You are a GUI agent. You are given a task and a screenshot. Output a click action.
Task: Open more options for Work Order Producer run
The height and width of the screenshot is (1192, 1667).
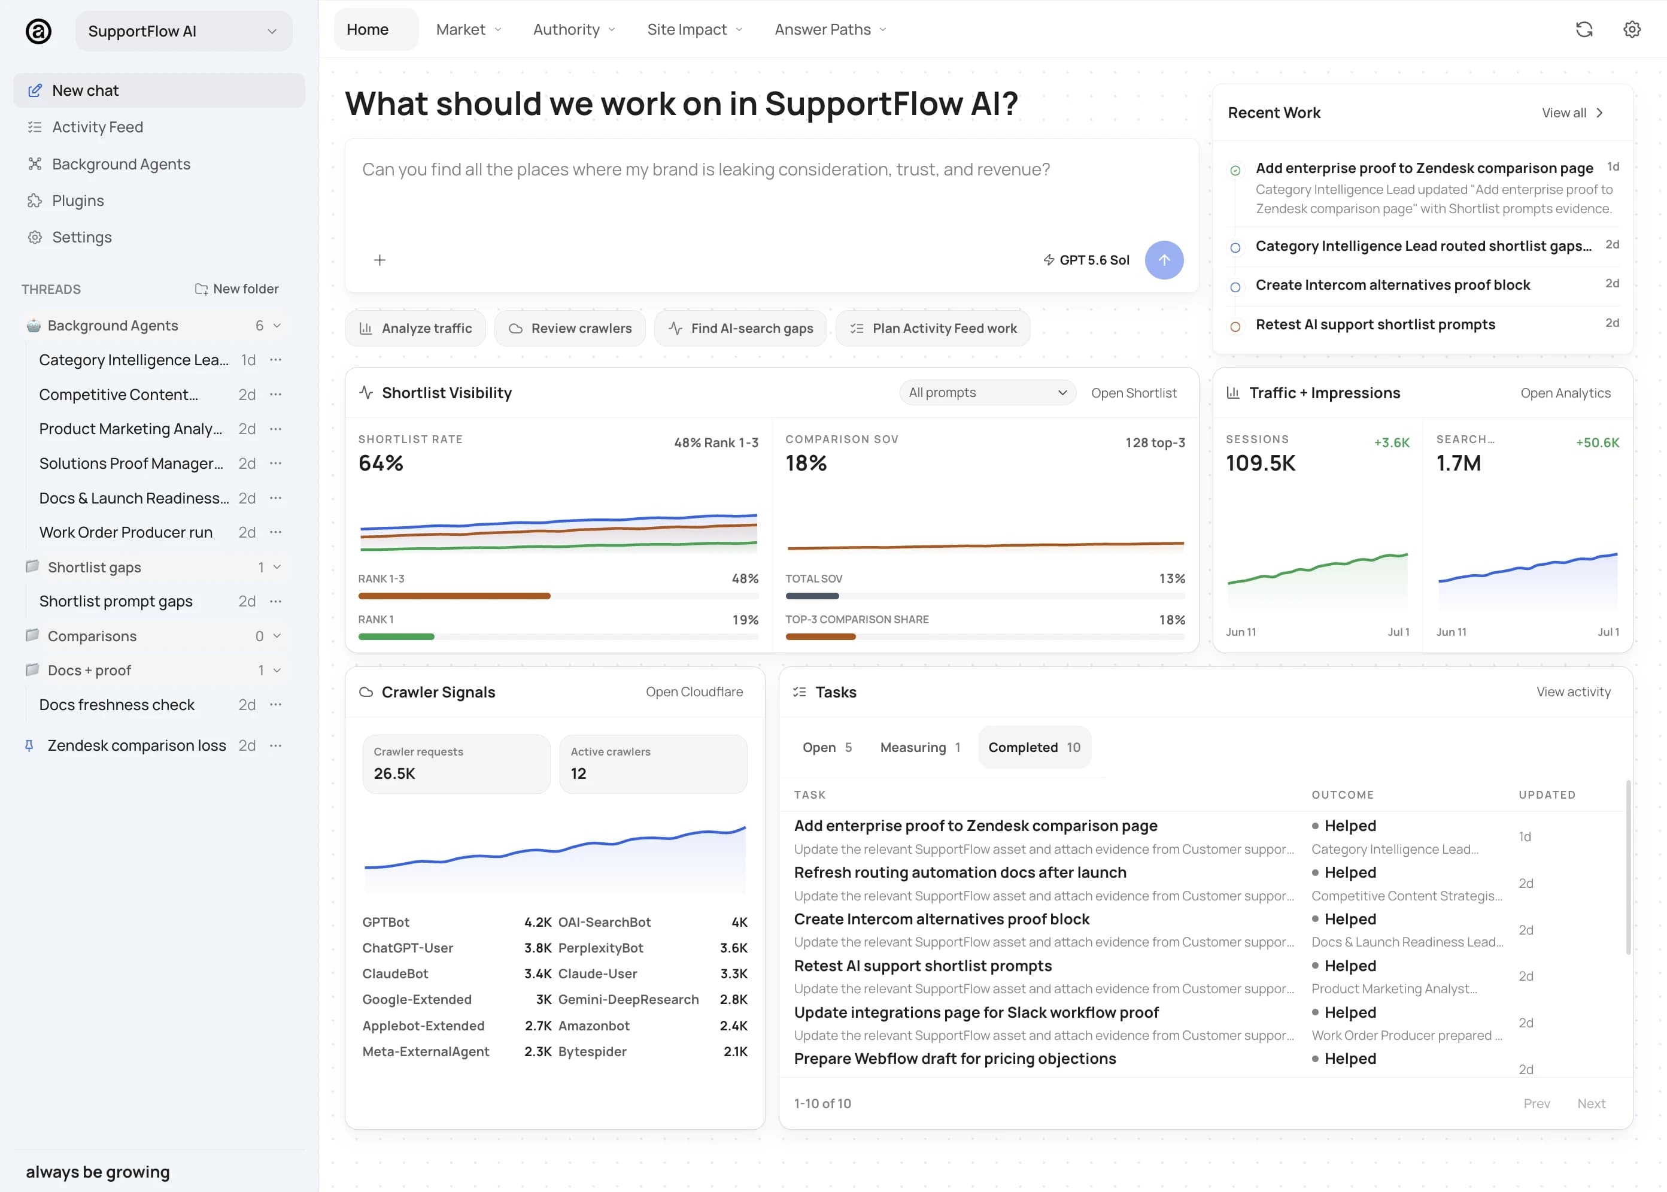276,532
